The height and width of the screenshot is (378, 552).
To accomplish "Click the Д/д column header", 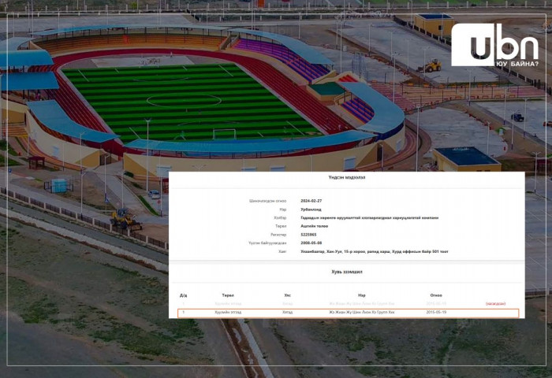I will pos(184,295).
